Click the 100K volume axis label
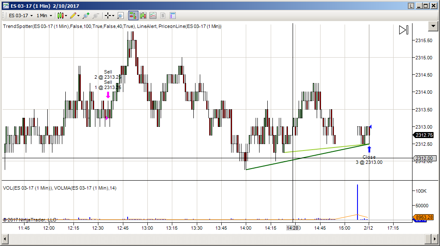Viewport: 440px width, 246px height. click(x=421, y=191)
